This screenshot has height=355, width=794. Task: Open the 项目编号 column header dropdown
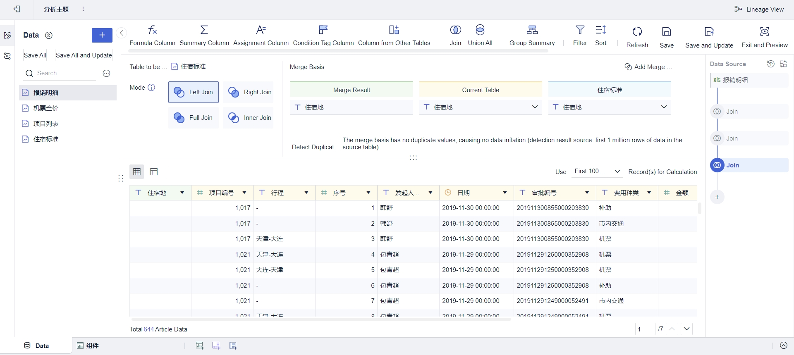click(244, 193)
